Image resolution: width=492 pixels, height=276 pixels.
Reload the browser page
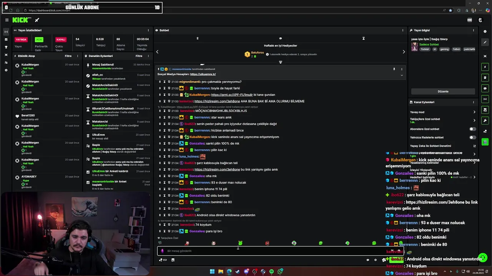coord(10,10)
